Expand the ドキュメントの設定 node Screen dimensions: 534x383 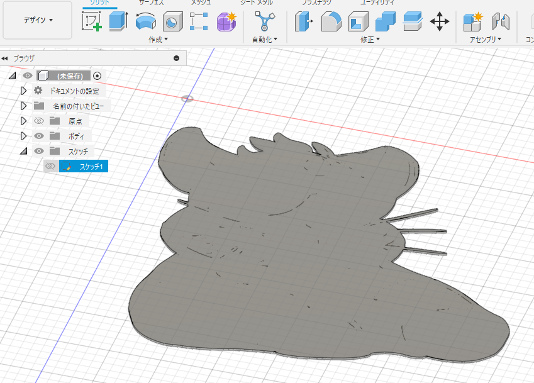click(23, 91)
